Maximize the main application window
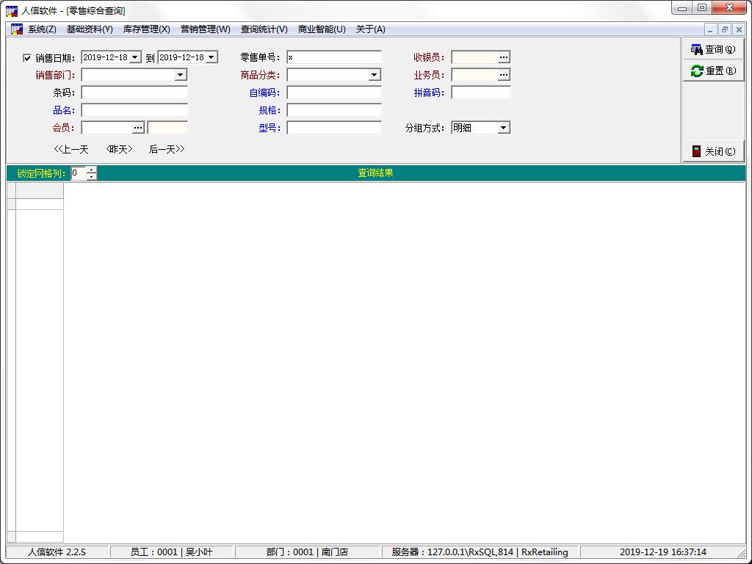 click(702, 8)
